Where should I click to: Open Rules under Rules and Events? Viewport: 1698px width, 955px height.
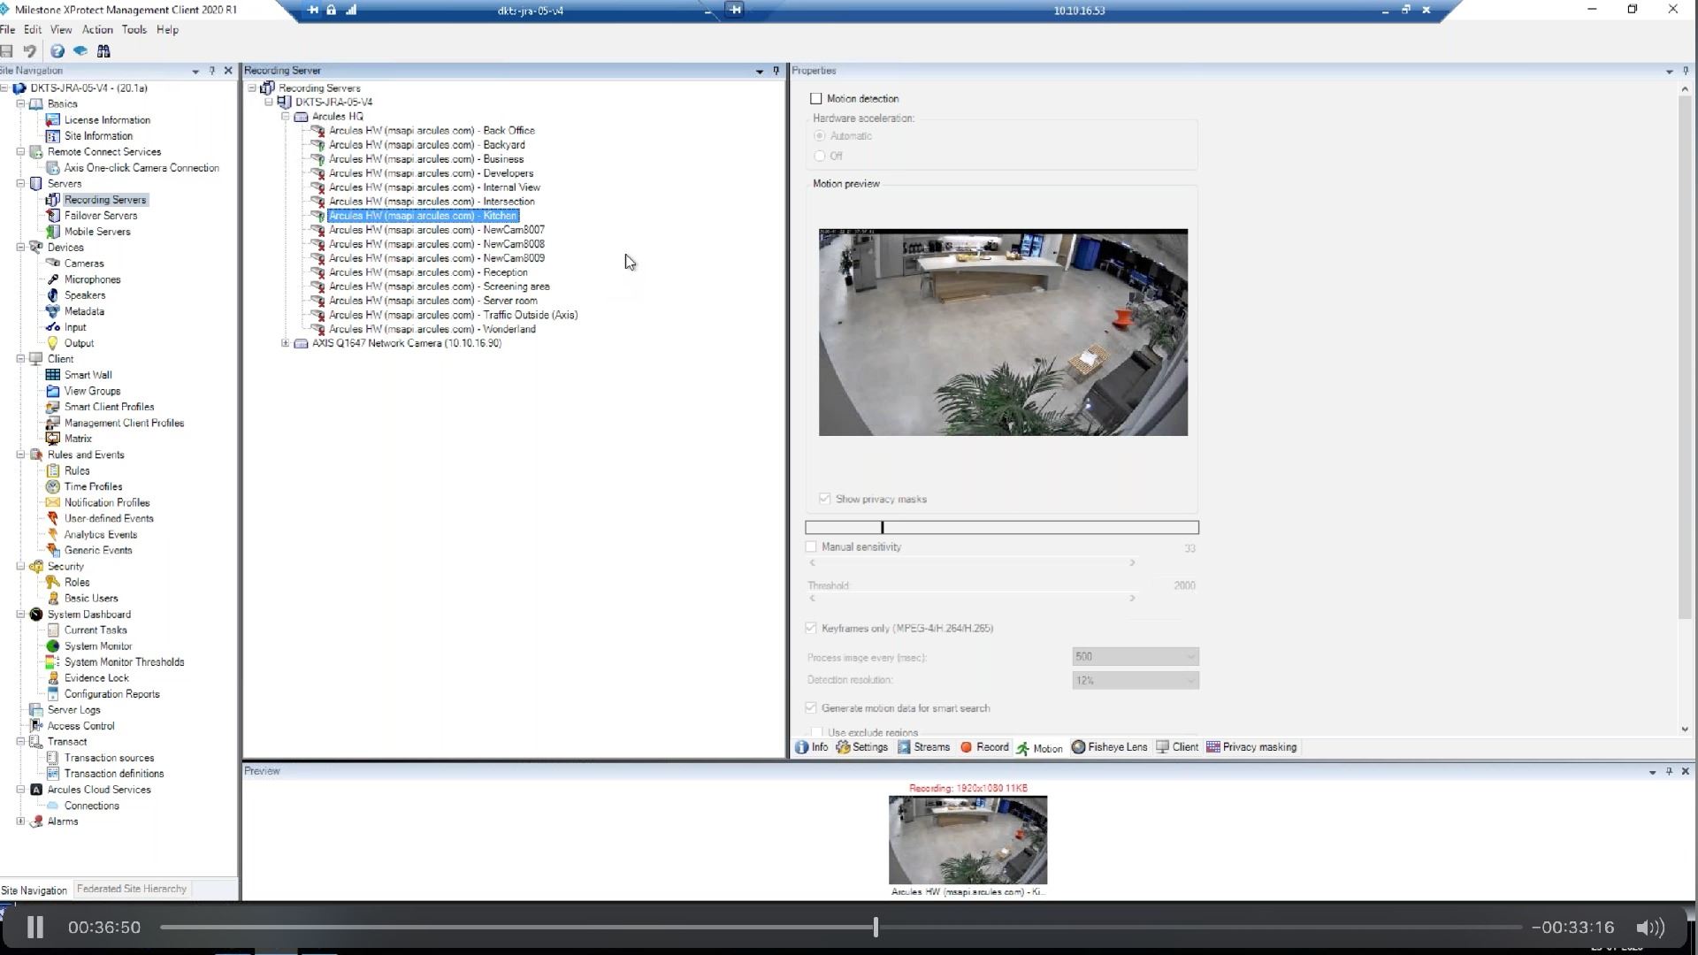pyautogui.click(x=77, y=471)
